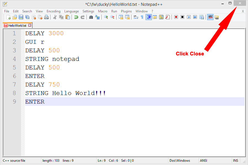Click the Notepad++ title bar app icon
248x165 pixels.
coord(5,4)
